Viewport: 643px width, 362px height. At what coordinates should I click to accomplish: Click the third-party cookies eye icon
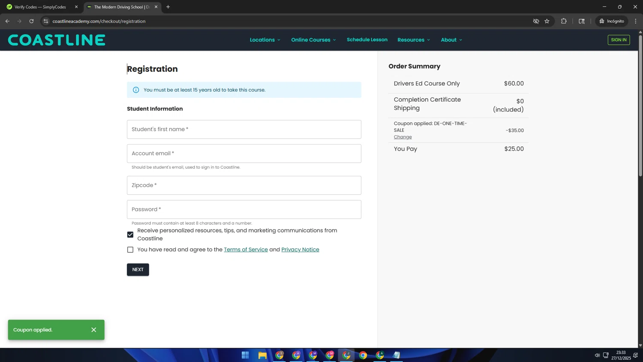(x=536, y=21)
